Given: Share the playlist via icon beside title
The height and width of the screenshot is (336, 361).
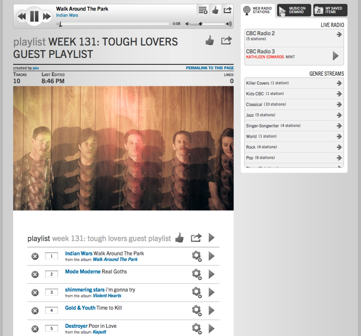Looking at the screenshot, I should click(226, 41).
